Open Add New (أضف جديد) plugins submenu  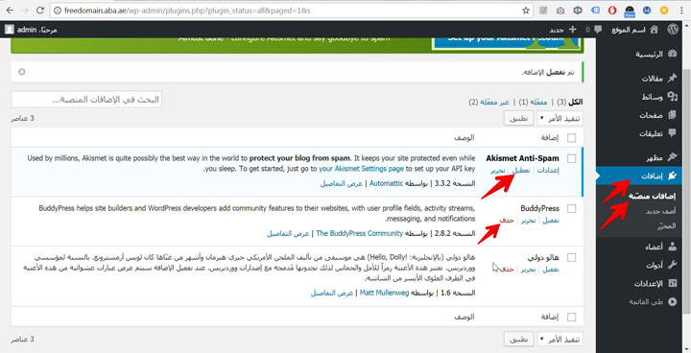(x=660, y=212)
